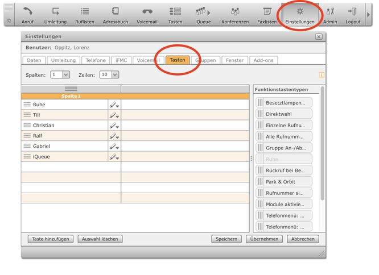Select the Einzelne Rufnu... key type
The image size is (379, 275).
pos(284,125)
